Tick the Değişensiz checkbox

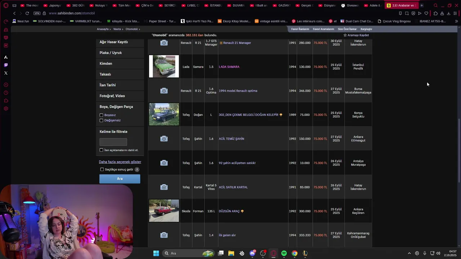click(101, 121)
